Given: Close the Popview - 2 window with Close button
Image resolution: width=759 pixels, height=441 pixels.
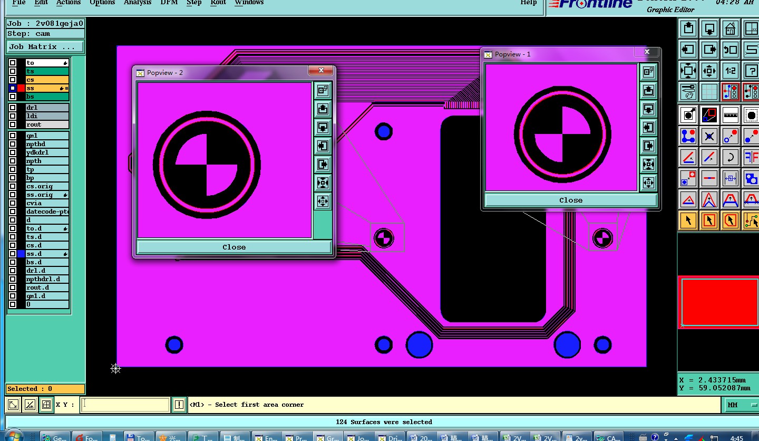Looking at the screenshot, I should point(234,247).
